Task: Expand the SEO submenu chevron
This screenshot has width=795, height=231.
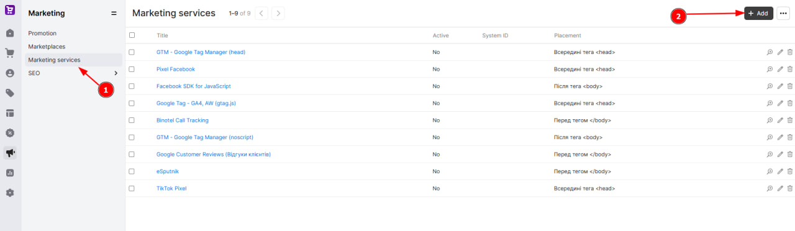Action: [116, 73]
